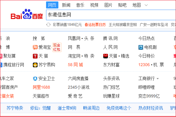
Task: Open the 58同城 link
Action: click(x=75, y=65)
